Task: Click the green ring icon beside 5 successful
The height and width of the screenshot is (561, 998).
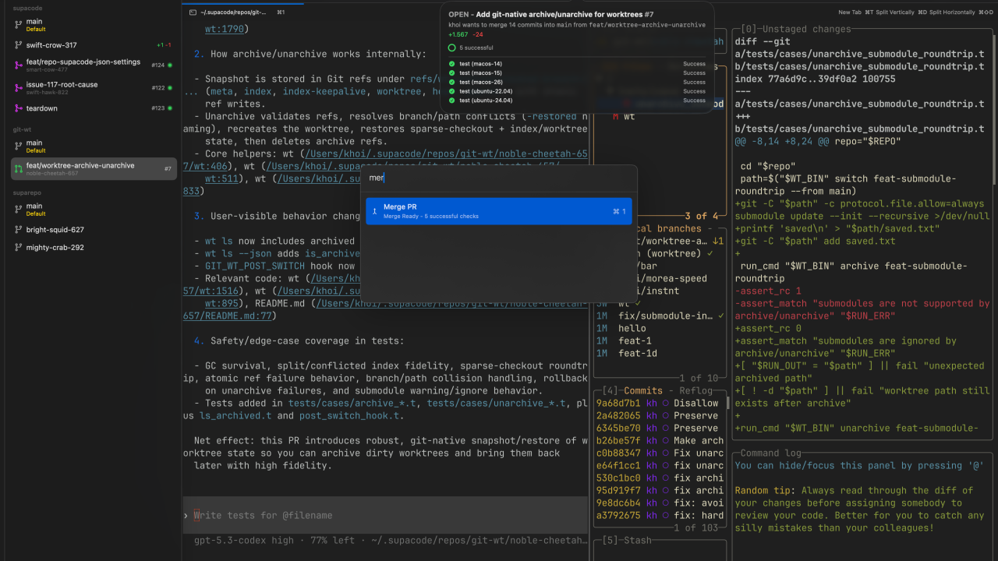Action: click(452, 48)
